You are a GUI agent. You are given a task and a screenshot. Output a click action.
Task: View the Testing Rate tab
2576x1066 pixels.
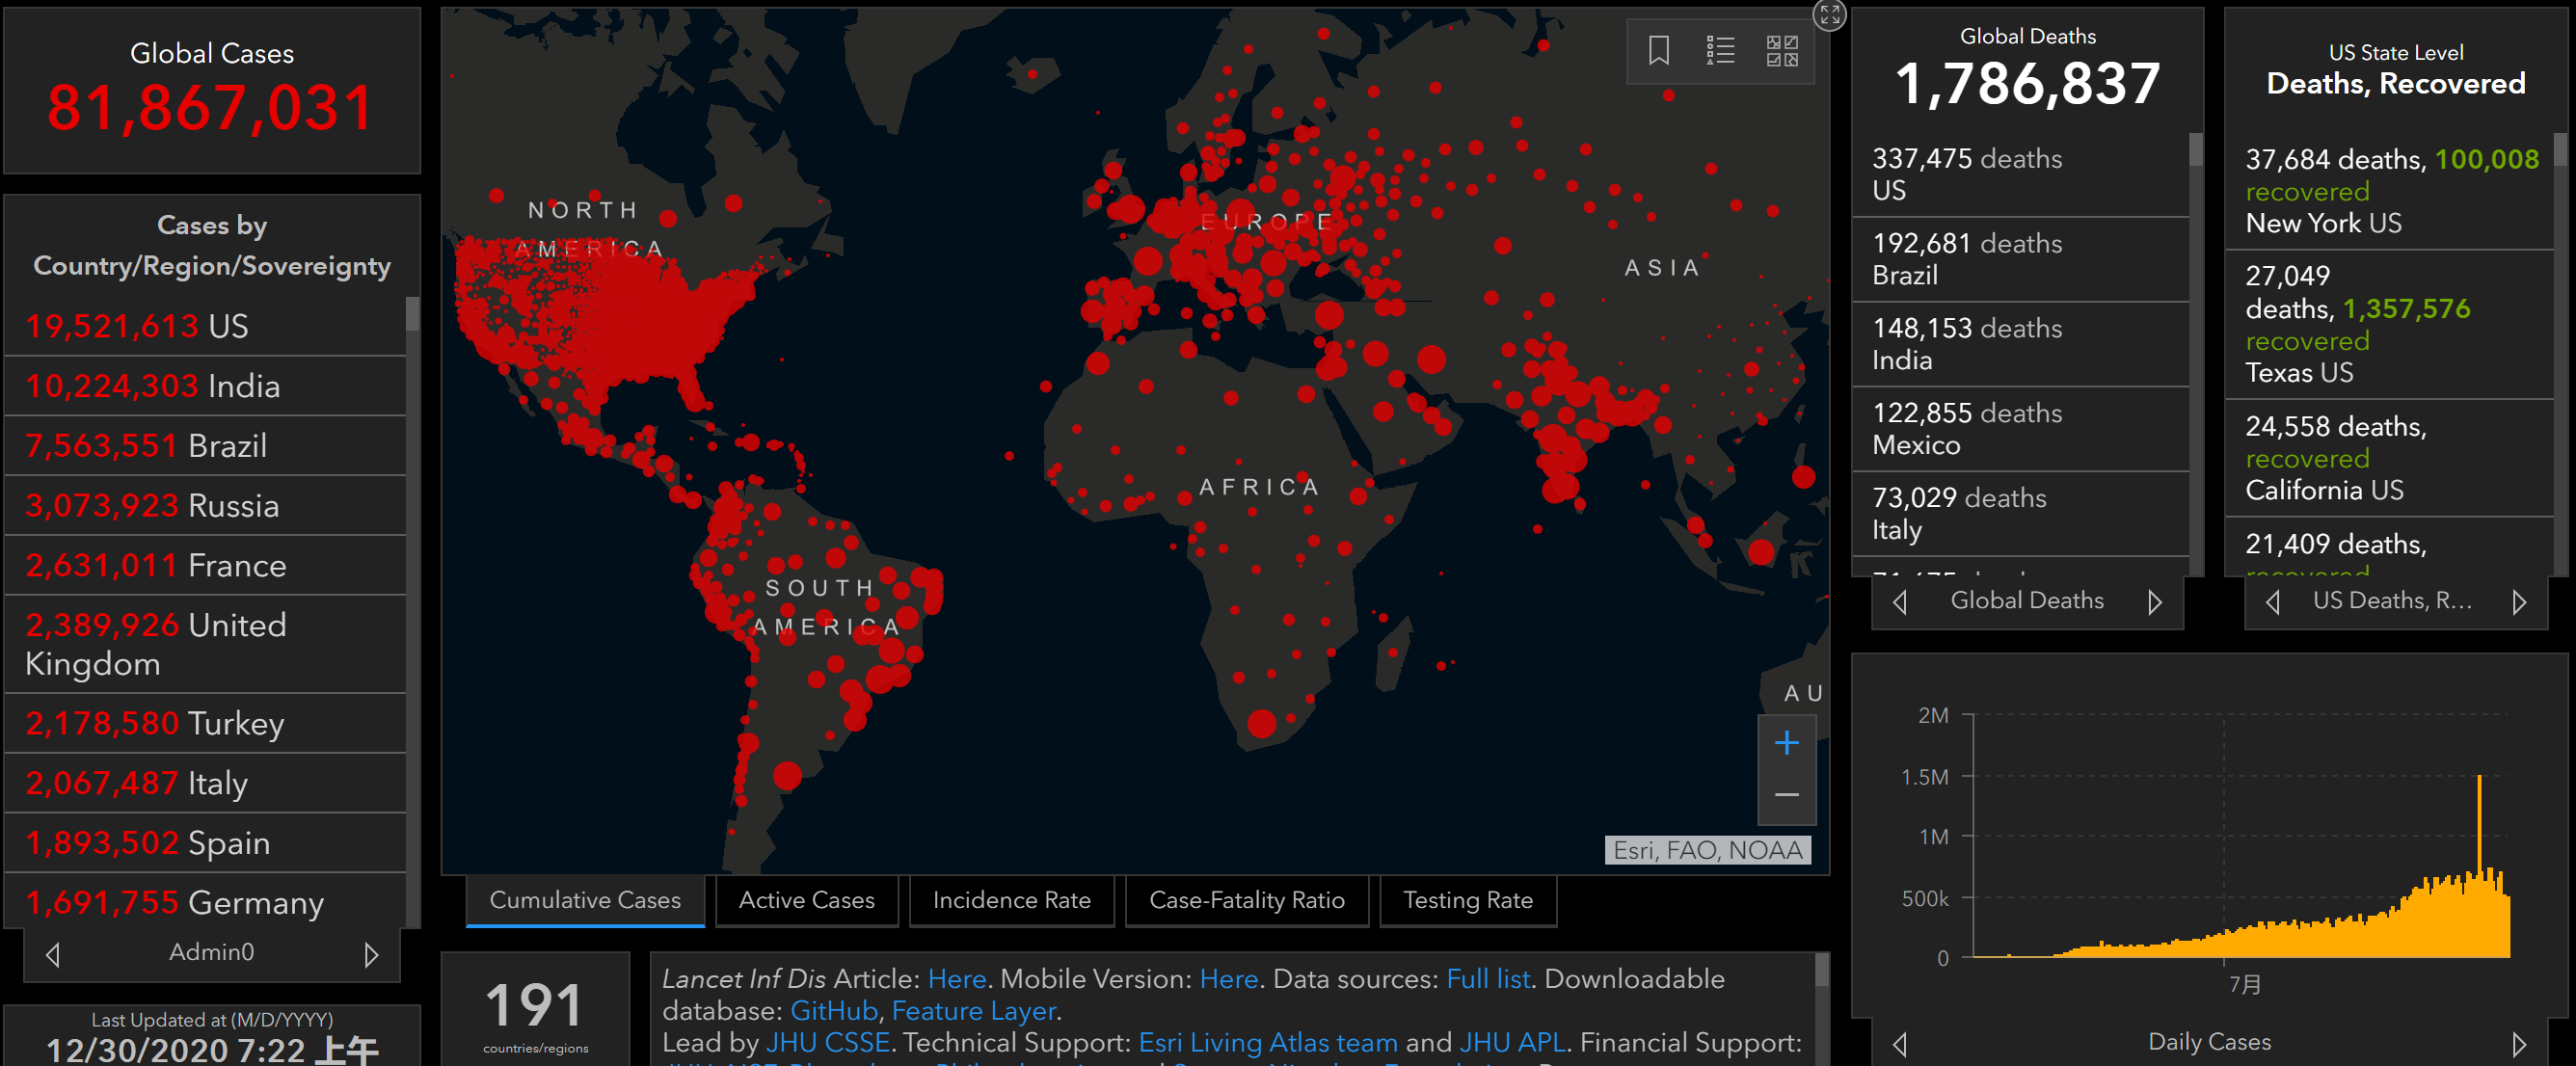[1468, 900]
